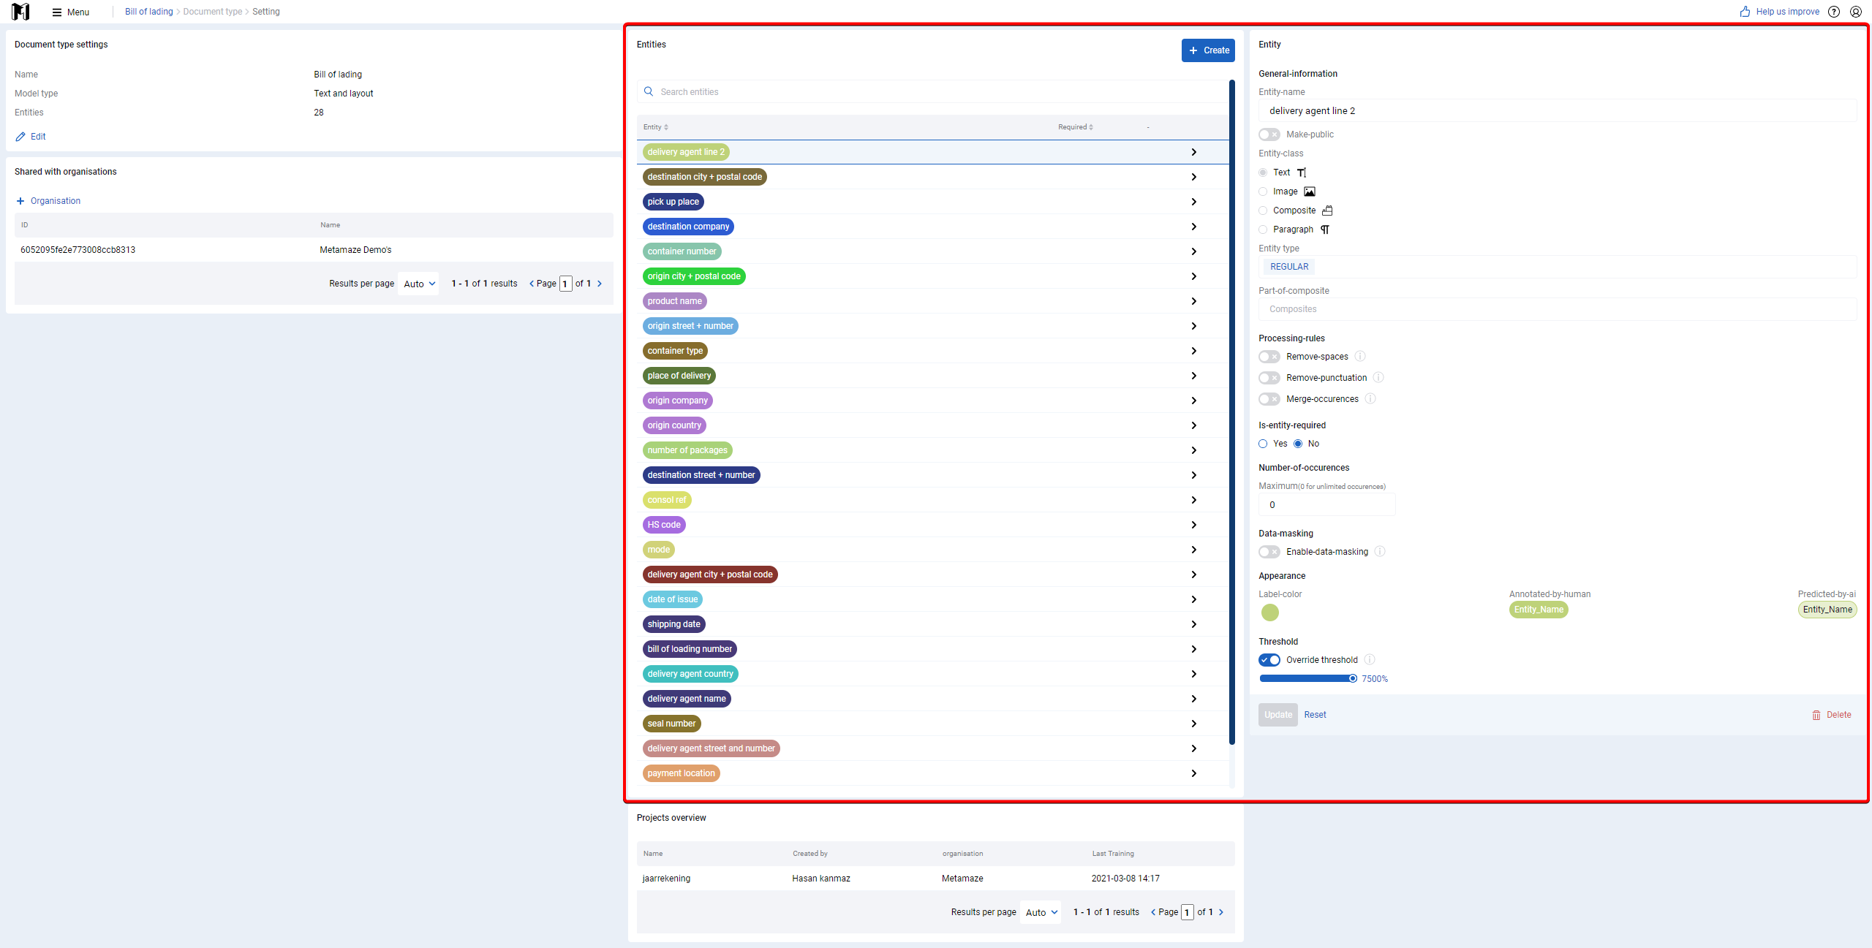Toggle Remove-punctuation switch
Viewport: 1872px width, 948px height.
[1269, 378]
